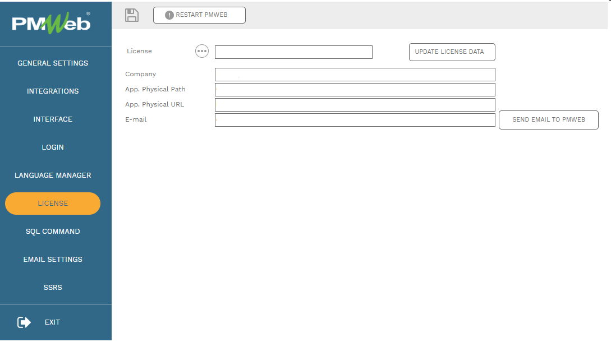
Task: Open General Settings section
Action: pyautogui.click(x=53, y=63)
